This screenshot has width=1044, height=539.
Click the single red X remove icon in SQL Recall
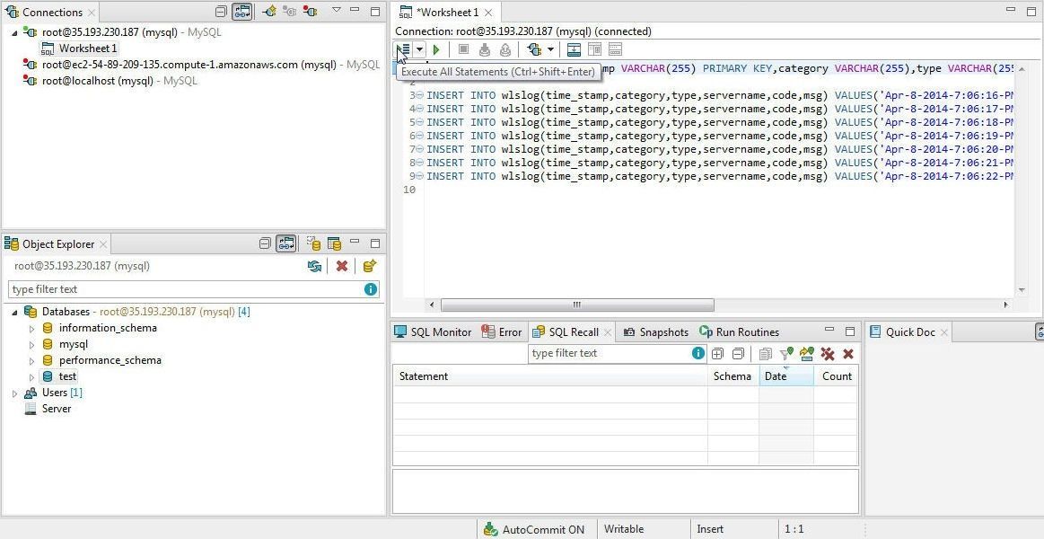[x=848, y=354]
